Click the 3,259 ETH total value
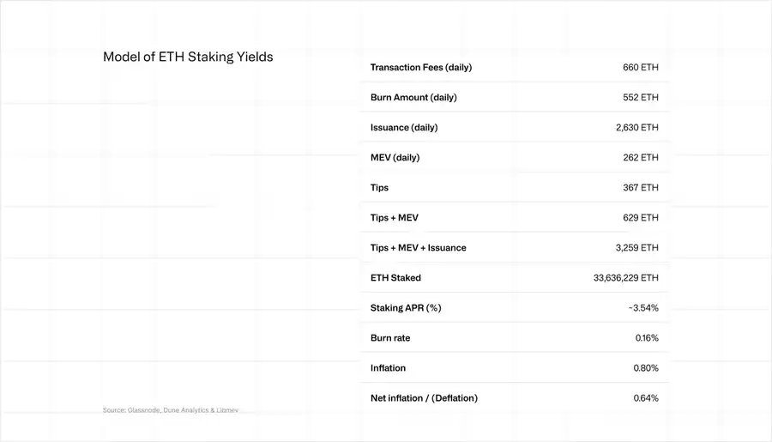Screen dimensions: 772x442 (x=637, y=247)
